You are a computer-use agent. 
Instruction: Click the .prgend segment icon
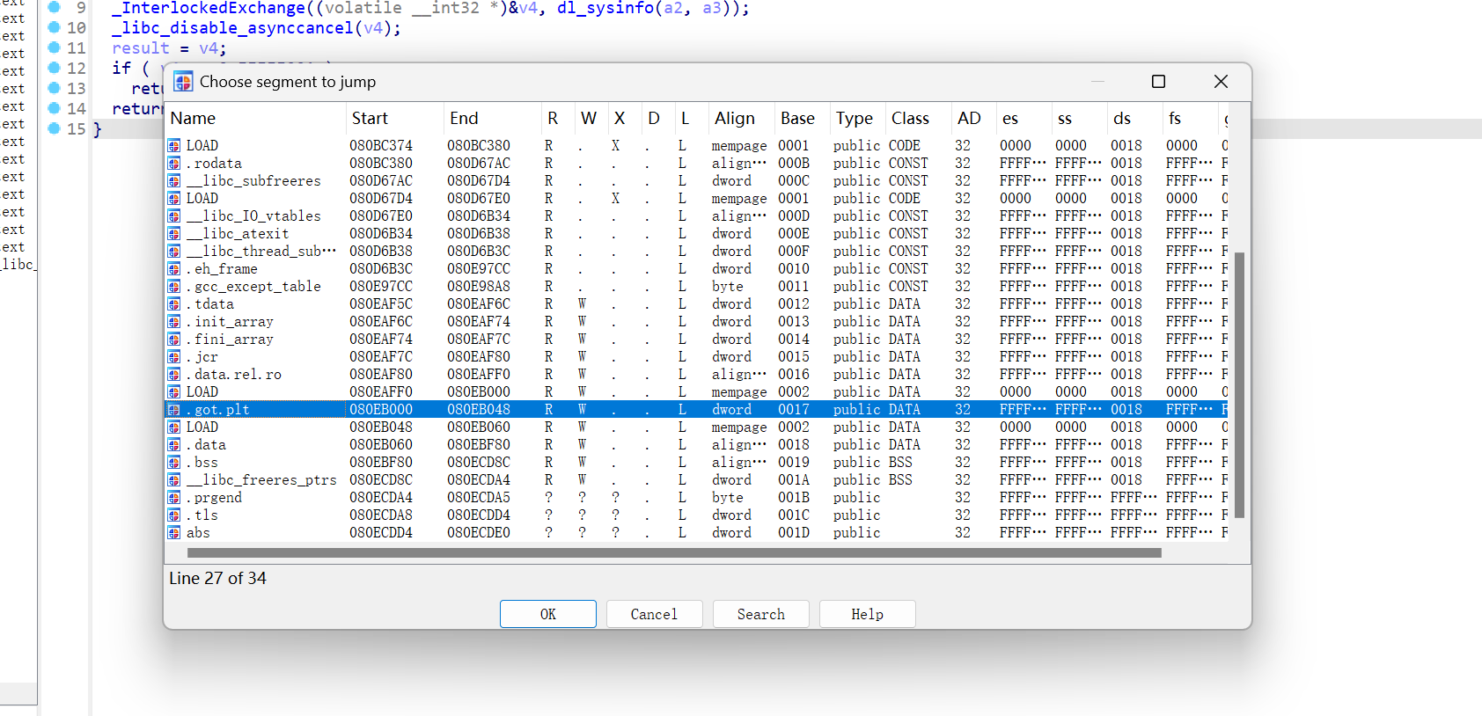click(174, 497)
